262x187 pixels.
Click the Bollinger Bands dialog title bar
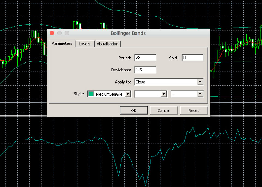pos(128,33)
